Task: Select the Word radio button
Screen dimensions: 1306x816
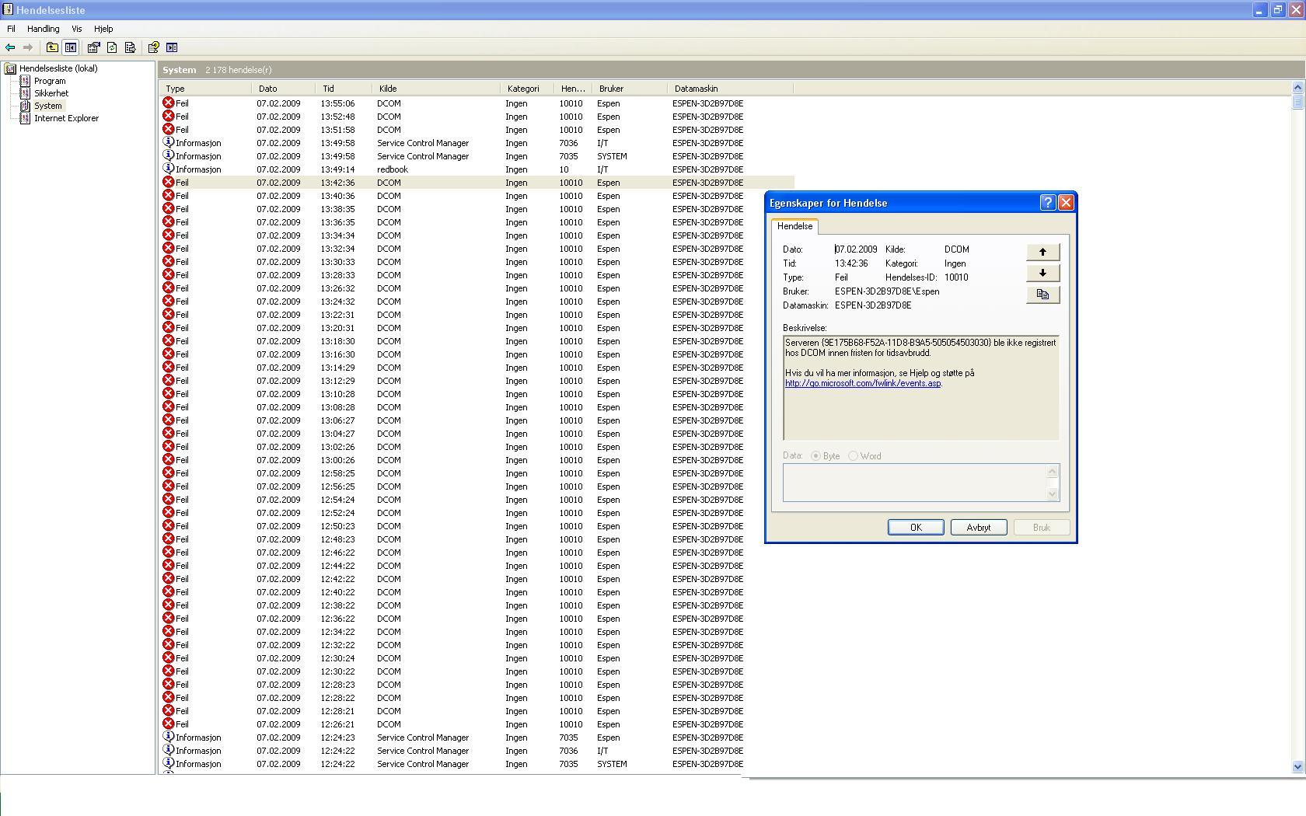Action: (x=854, y=456)
